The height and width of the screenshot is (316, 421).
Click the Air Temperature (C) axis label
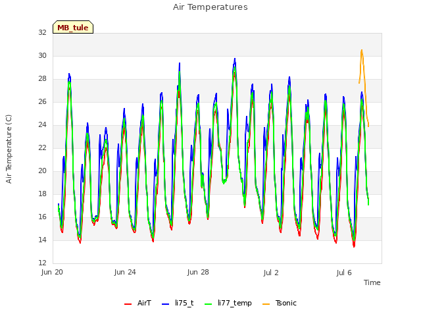click(9, 149)
